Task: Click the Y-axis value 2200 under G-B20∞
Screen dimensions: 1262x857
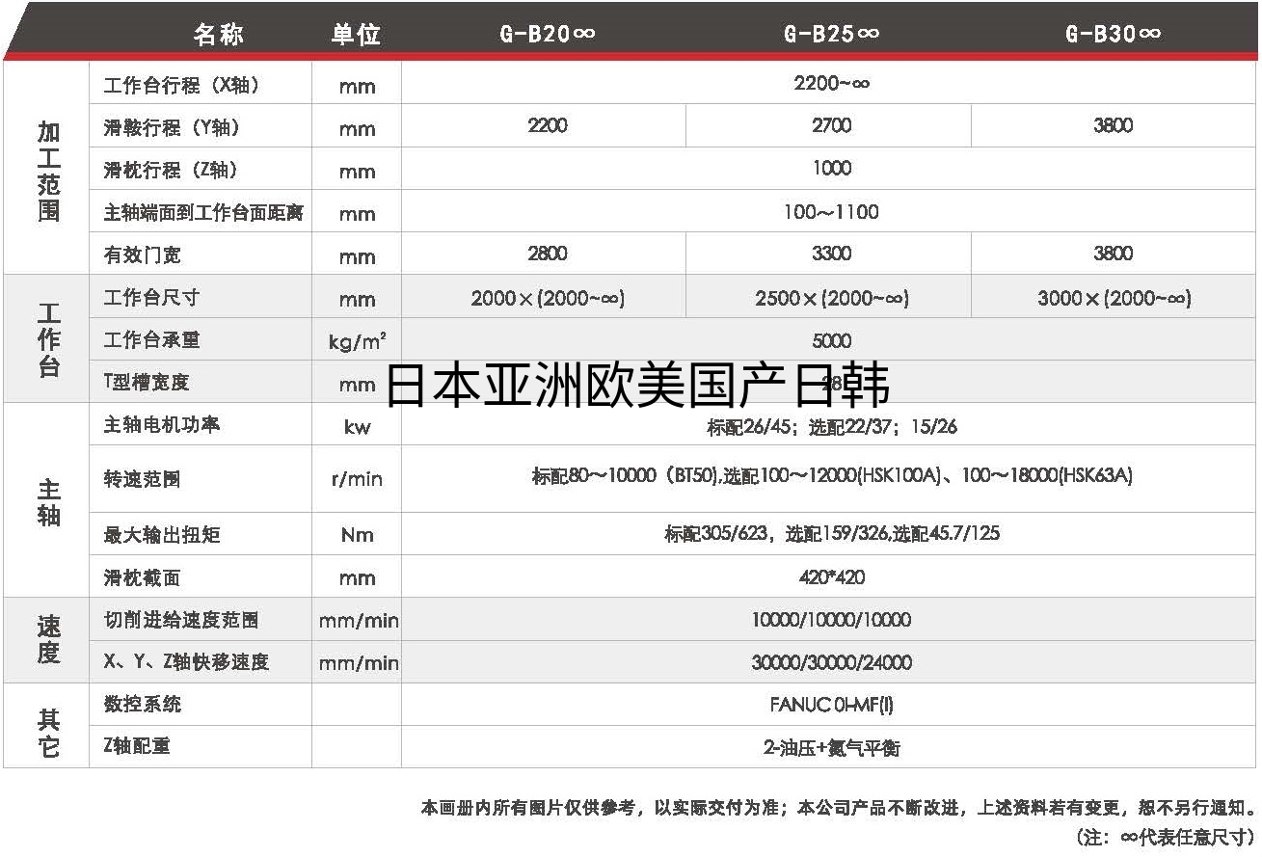Action: (x=548, y=125)
